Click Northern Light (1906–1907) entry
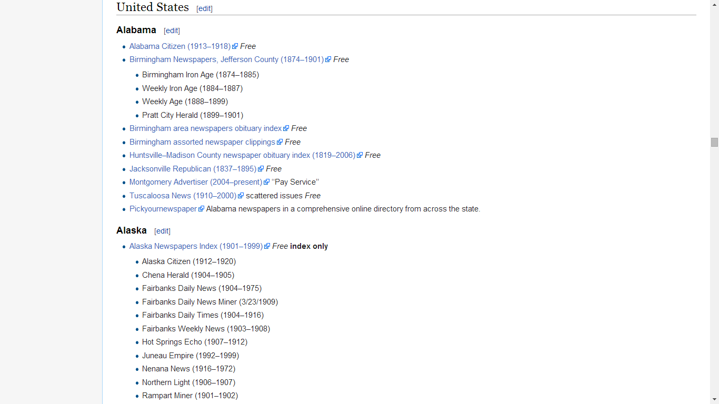Viewport: 719px width, 404px height. click(x=189, y=382)
